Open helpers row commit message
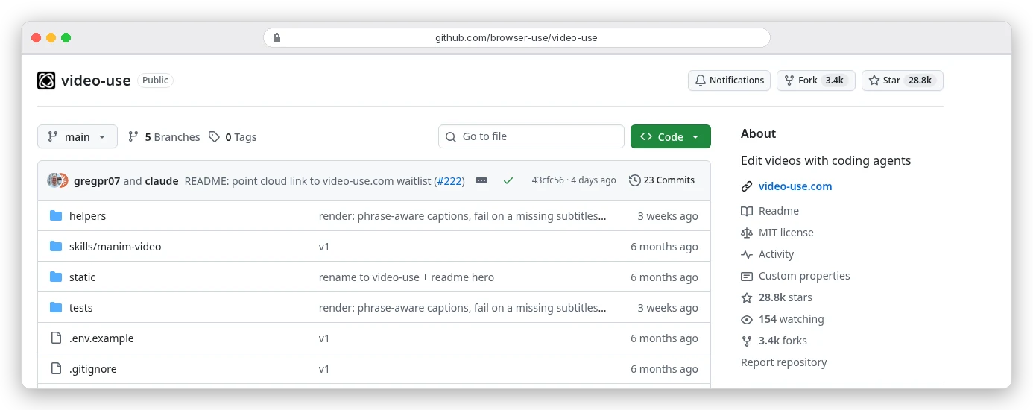The image size is (1033, 410). pos(462,216)
